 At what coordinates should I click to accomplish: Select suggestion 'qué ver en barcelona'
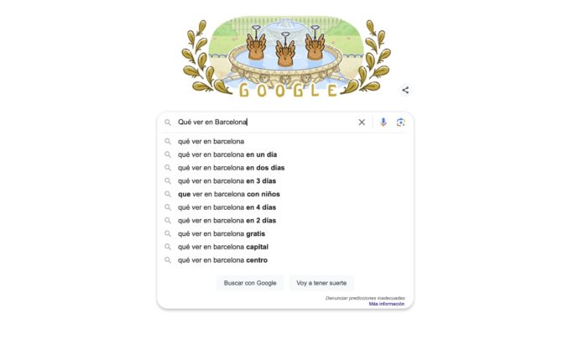click(x=285, y=141)
